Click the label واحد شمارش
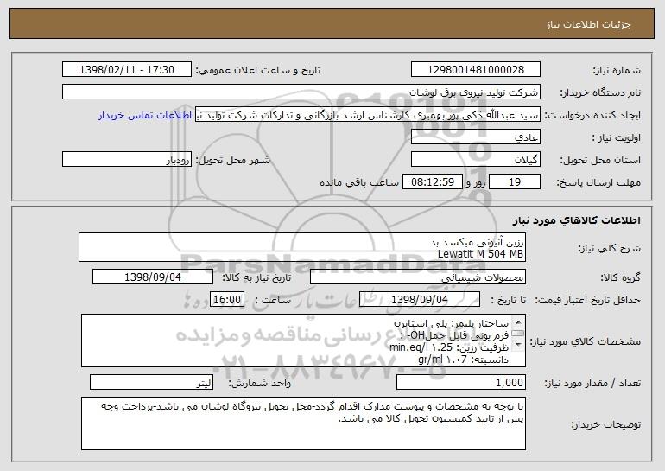The width and height of the screenshot is (665, 471). pos(260,383)
